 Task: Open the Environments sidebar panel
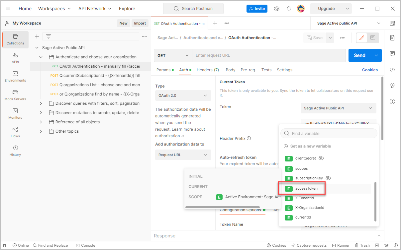click(x=15, y=77)
